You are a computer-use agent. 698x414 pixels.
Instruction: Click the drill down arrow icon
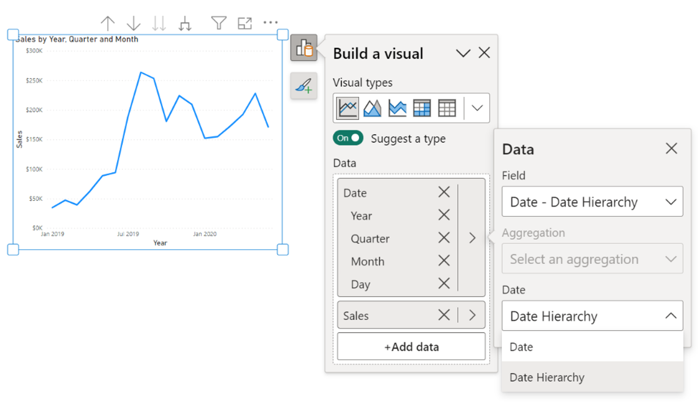click(134, 23)
